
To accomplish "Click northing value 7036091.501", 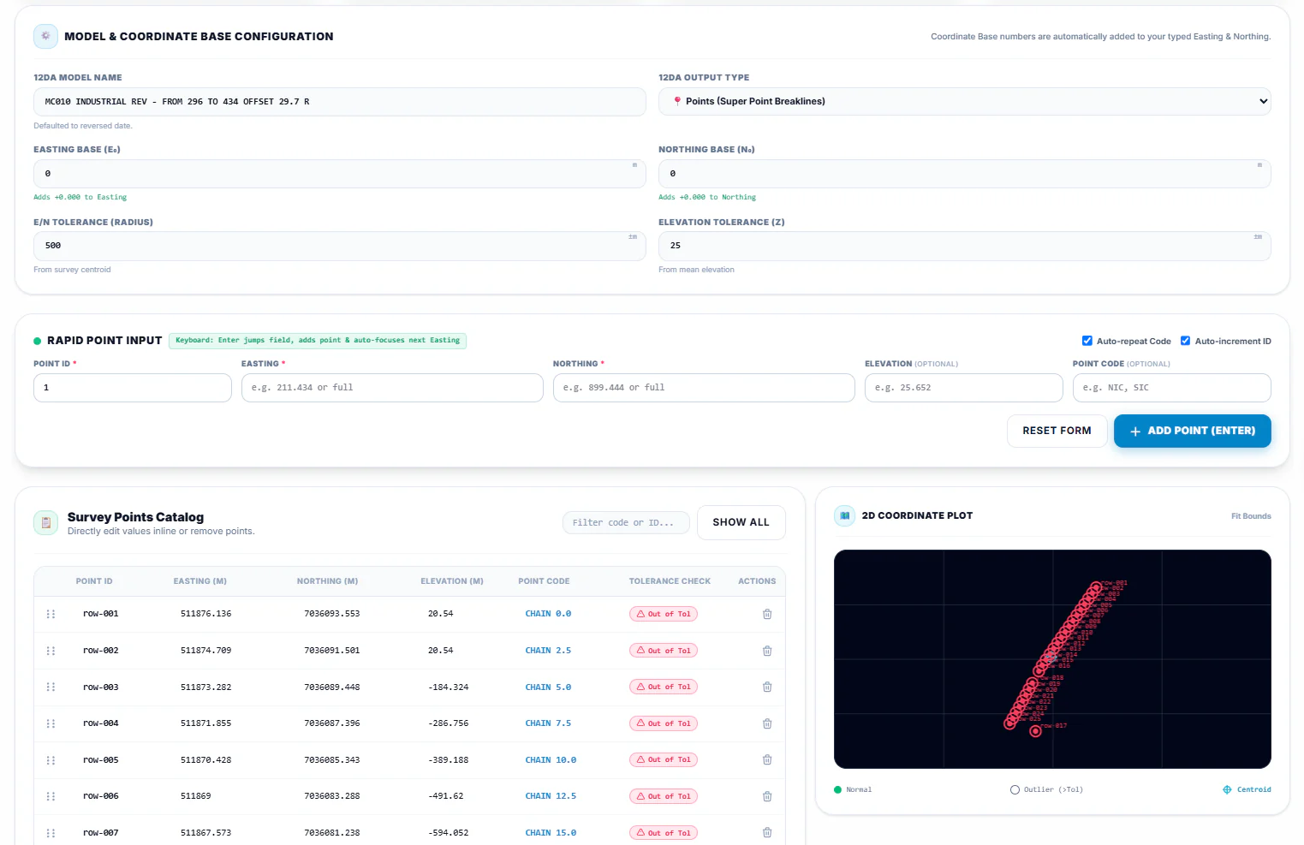I will [x=332, y=651].
